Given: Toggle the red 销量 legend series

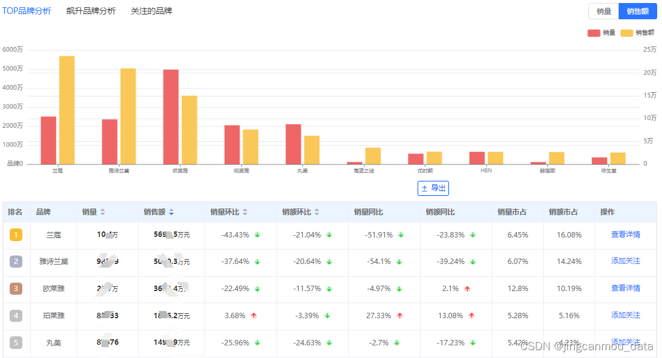Looking at the screenshot, I should pos(601,33).
